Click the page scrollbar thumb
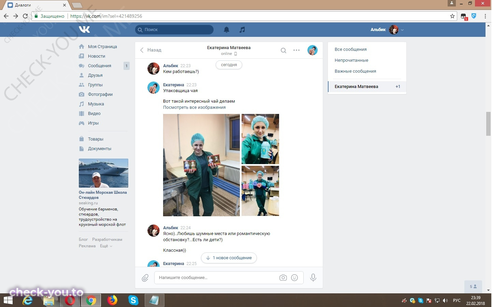492x307 pixels. coord(488,123)
